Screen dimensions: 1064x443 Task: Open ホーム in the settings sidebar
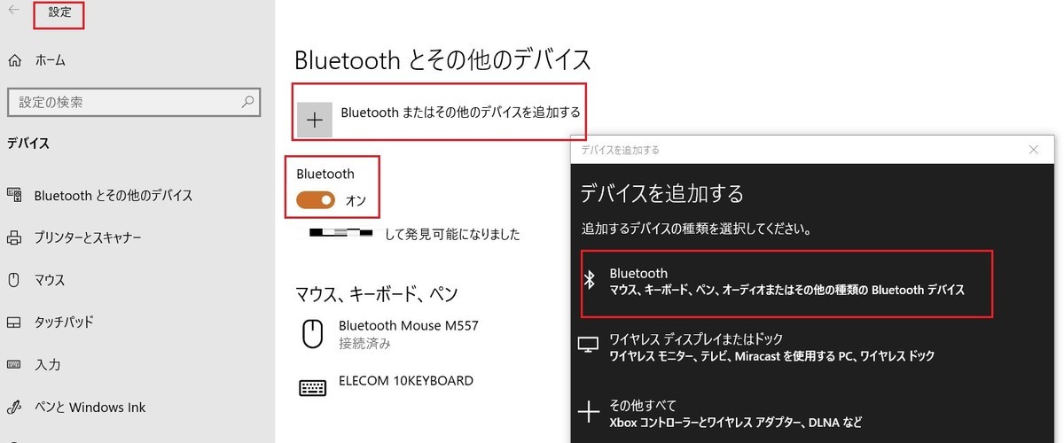50,60
